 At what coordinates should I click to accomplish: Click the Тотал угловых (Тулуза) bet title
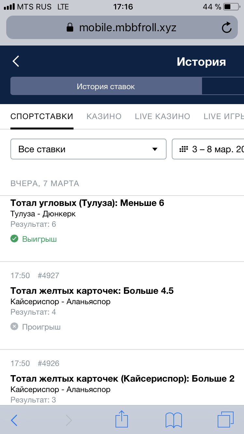pyautogui.click(x=87, y=202)
